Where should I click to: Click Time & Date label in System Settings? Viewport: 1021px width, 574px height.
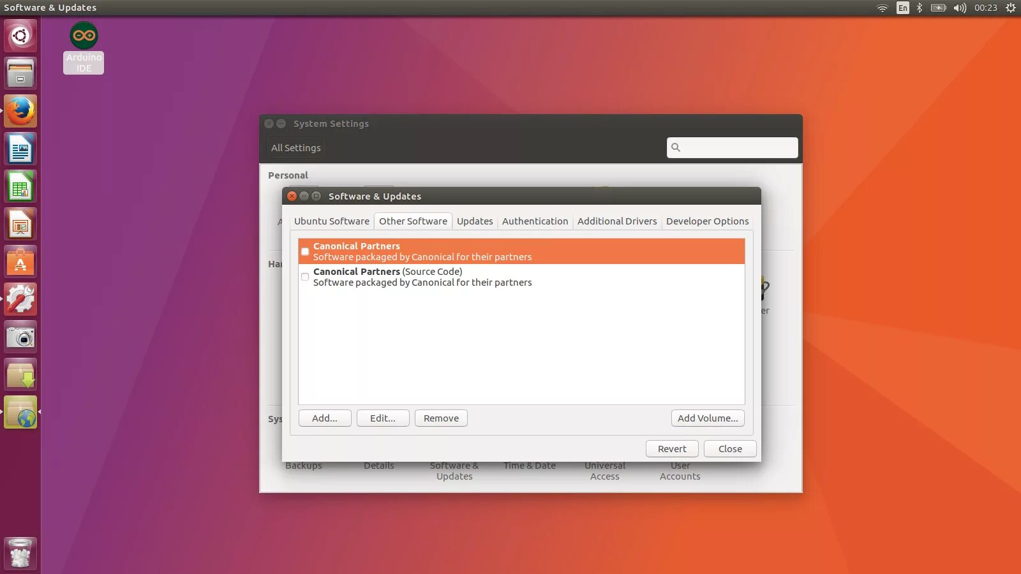(530, 466)
